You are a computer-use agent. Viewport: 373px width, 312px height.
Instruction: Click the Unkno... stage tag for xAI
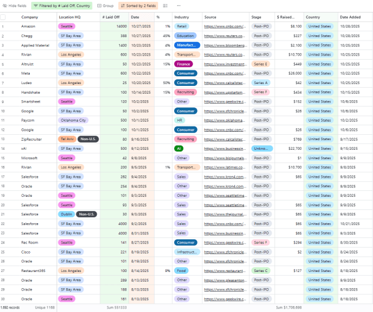(262, 149)
